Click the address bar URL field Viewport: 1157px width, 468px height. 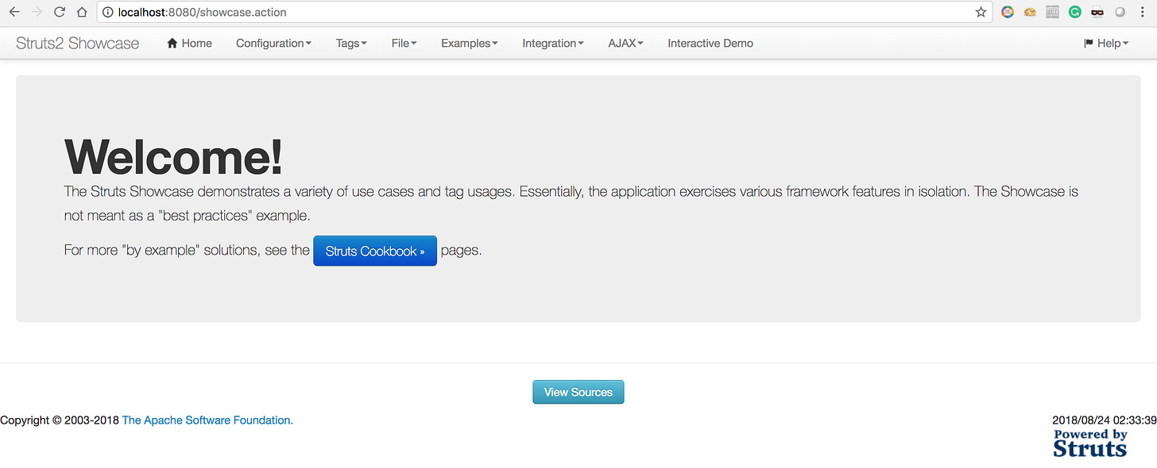544,12
